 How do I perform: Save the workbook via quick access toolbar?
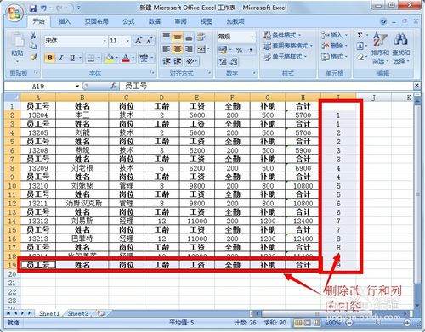[x=33, y=8]
